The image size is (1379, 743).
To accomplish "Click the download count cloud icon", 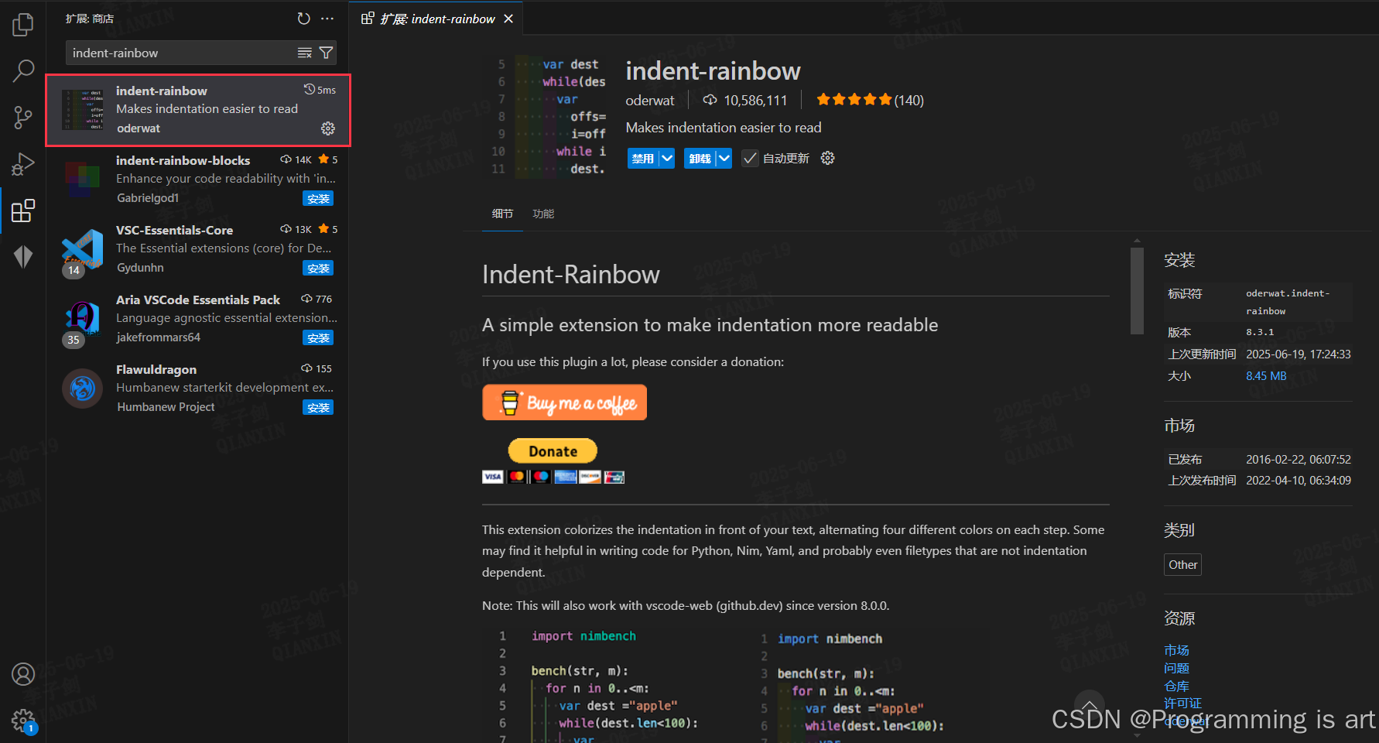I will point(710,100).
